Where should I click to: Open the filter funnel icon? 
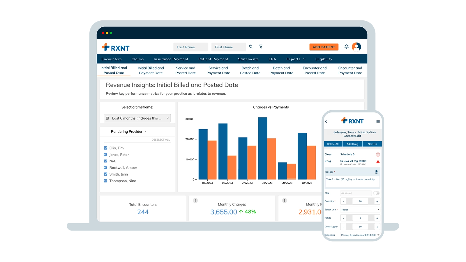point(261,47)
